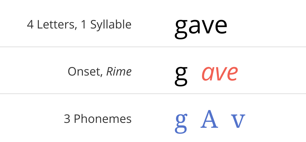Viewport: 306px width, 142px height.
Task: Select the red italic letter "v" in rime
Action: [x=219, y=73]
